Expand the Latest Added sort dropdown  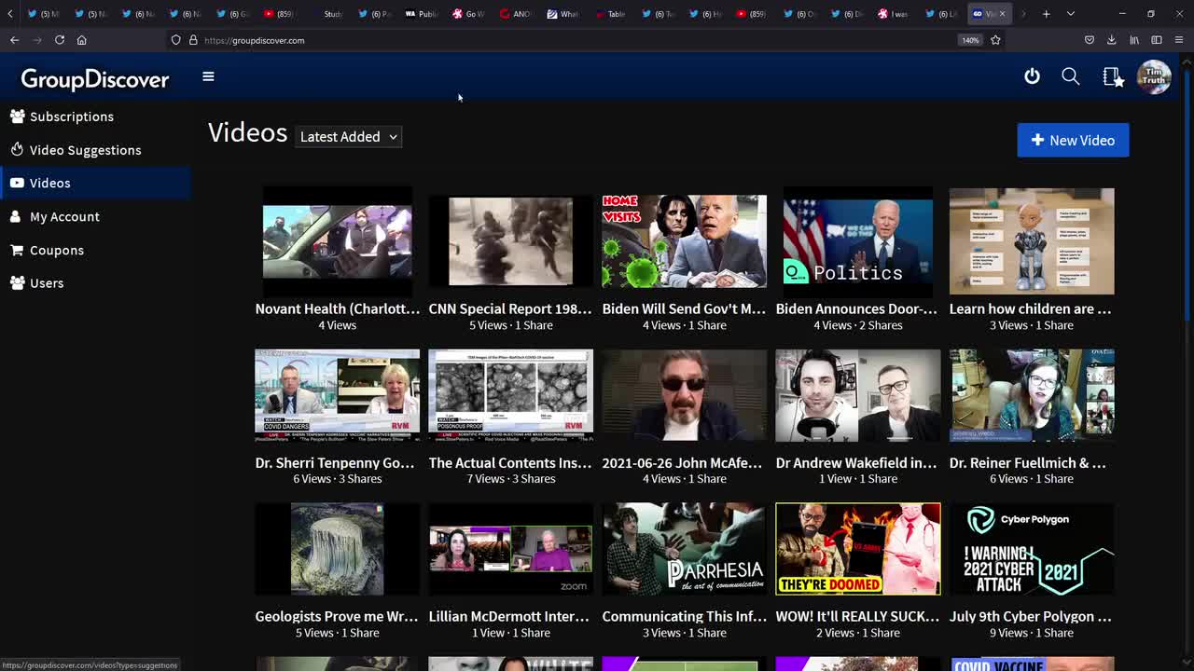point(349,137)
